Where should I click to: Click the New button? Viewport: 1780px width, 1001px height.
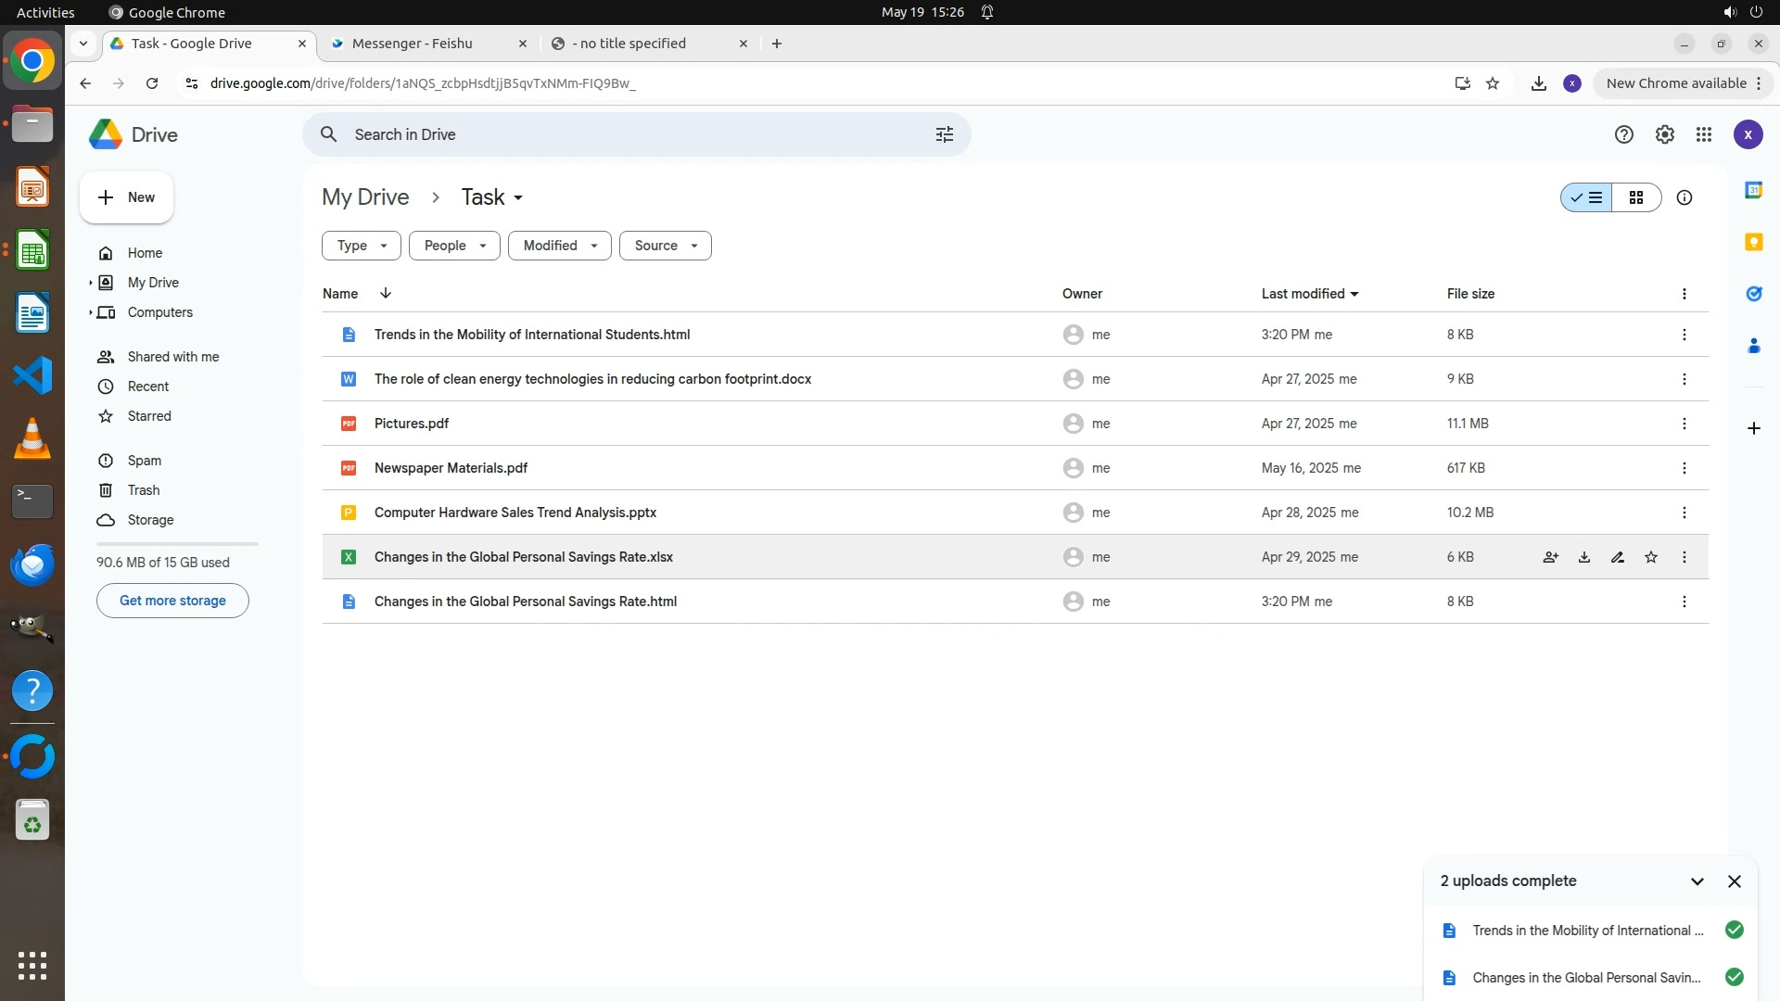click(127, 197)
